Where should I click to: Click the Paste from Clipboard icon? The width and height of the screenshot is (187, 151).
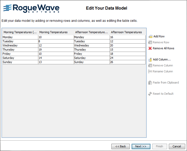tap(150, 83)
